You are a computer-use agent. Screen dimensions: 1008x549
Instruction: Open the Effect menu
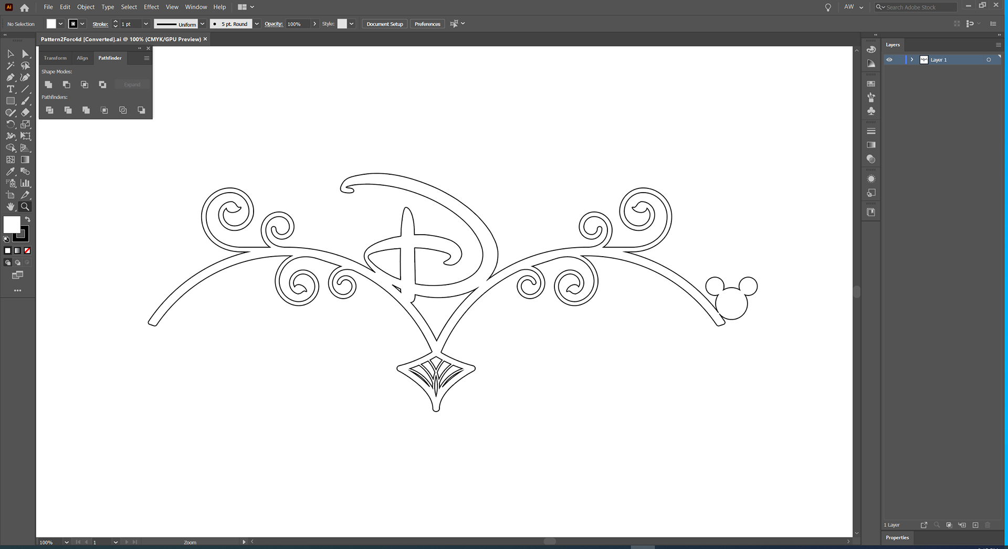[x=151, y=7]
